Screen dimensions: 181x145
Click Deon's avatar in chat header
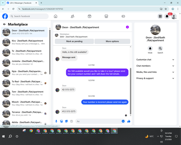coord(58,27)
